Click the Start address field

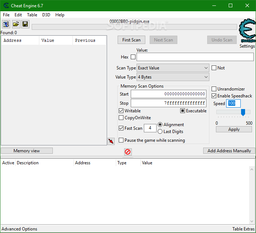(x=169, y=94)
